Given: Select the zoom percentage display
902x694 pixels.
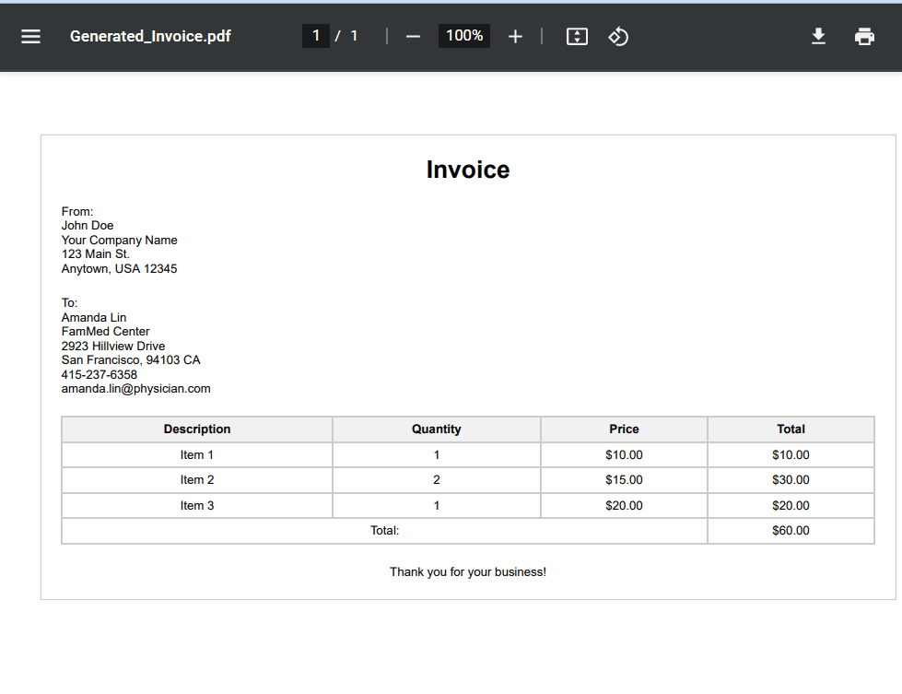Looking at the screenshot, I should (463, 36).
